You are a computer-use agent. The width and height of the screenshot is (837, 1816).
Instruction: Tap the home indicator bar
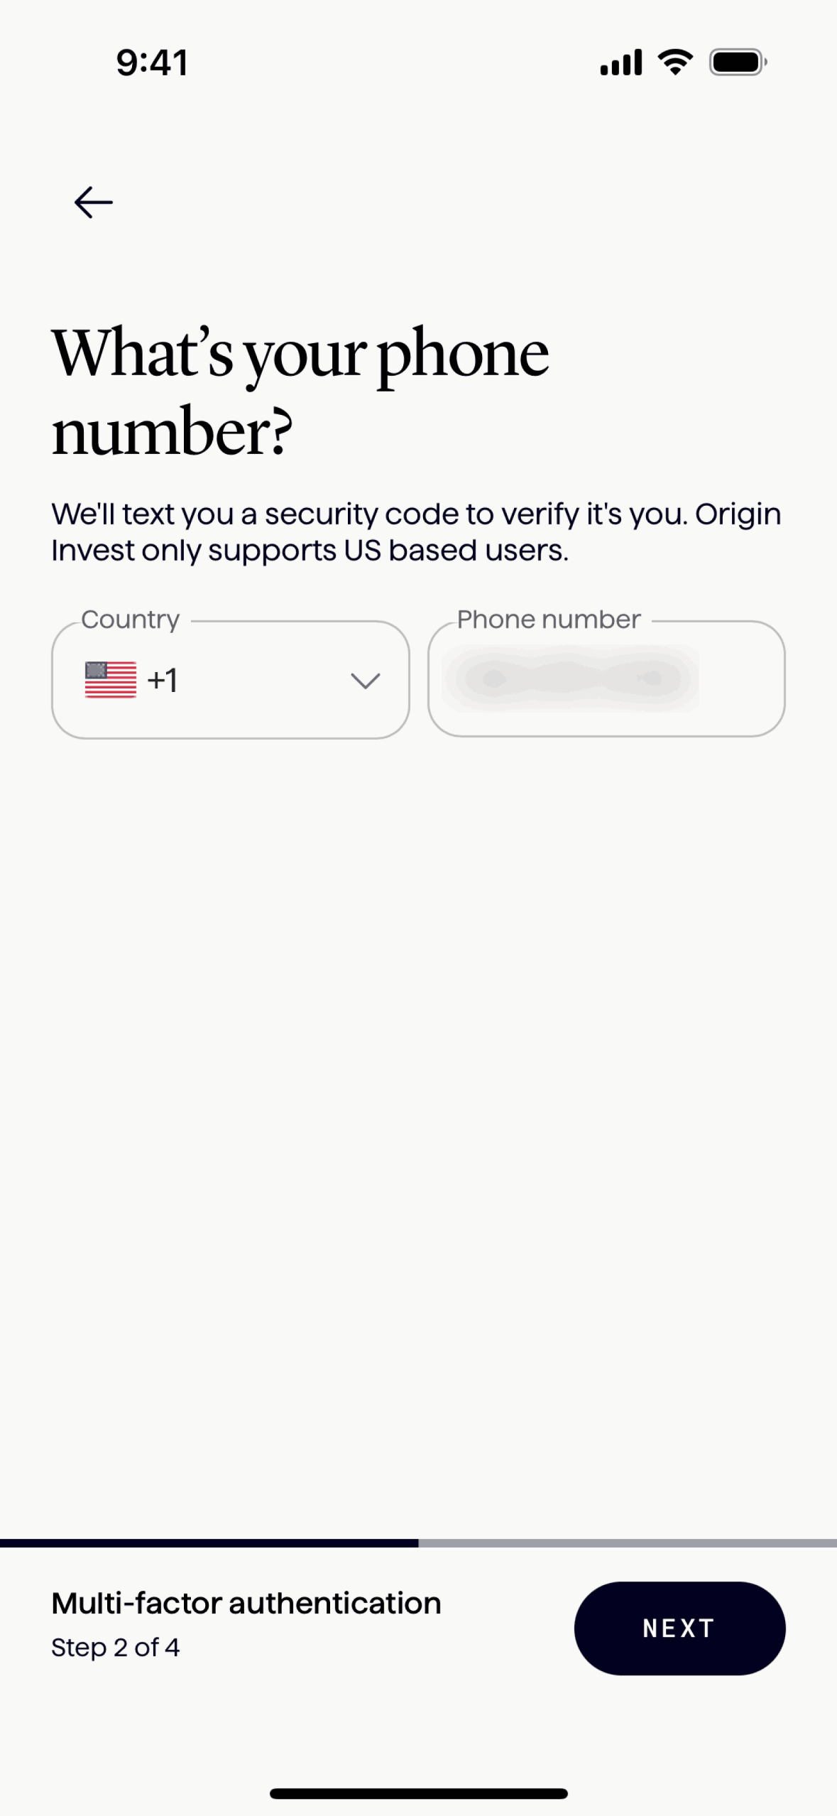[x=418, y=1793]
